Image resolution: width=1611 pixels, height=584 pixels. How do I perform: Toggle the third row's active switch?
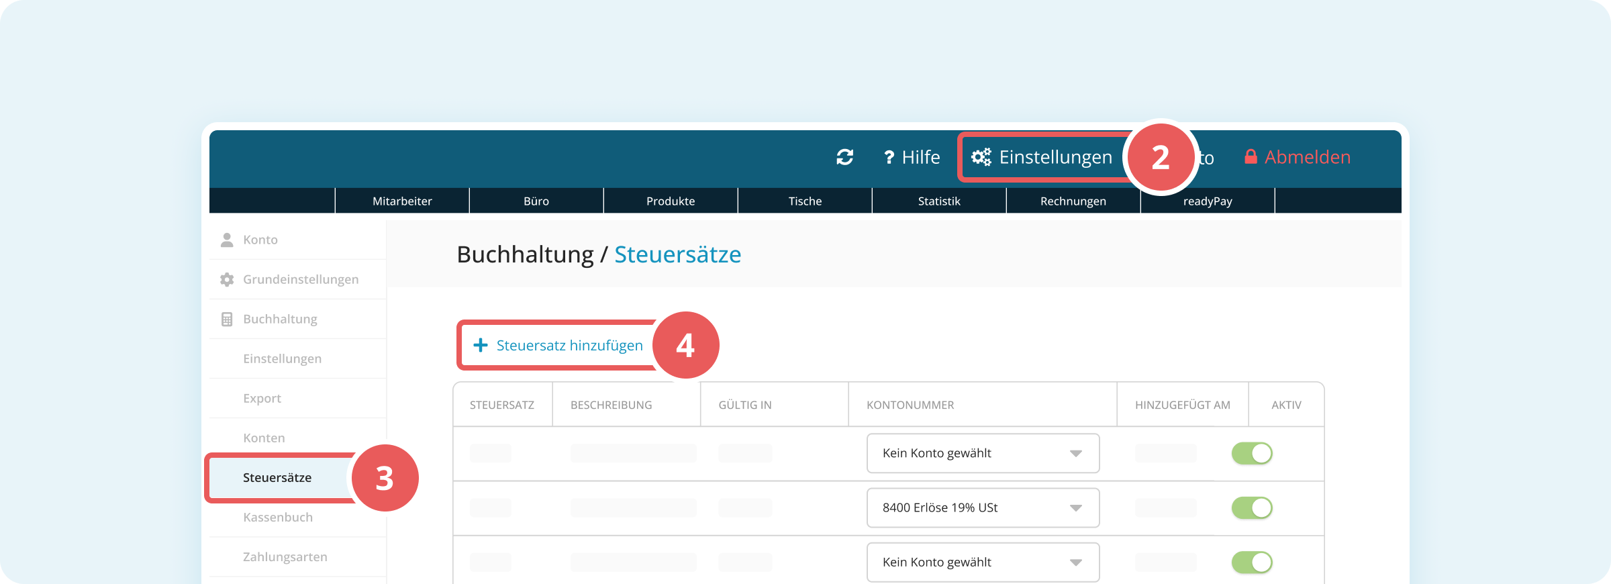[x=1252, y=562]
